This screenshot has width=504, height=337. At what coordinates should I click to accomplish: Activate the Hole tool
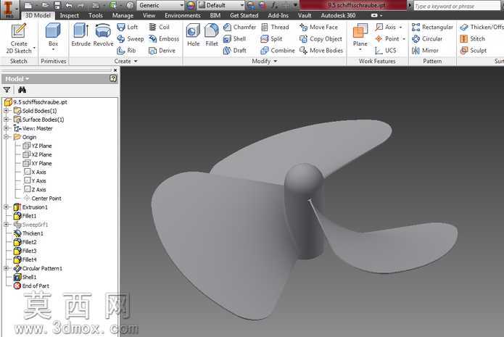(x=193, y=35)
